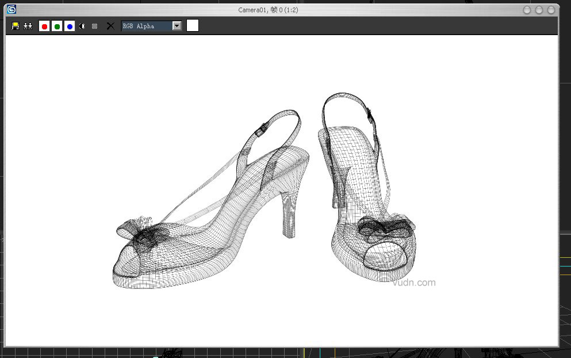571x358 pixels.
Task: Clone the rendered frame window
Action: [x=28, y=26]
